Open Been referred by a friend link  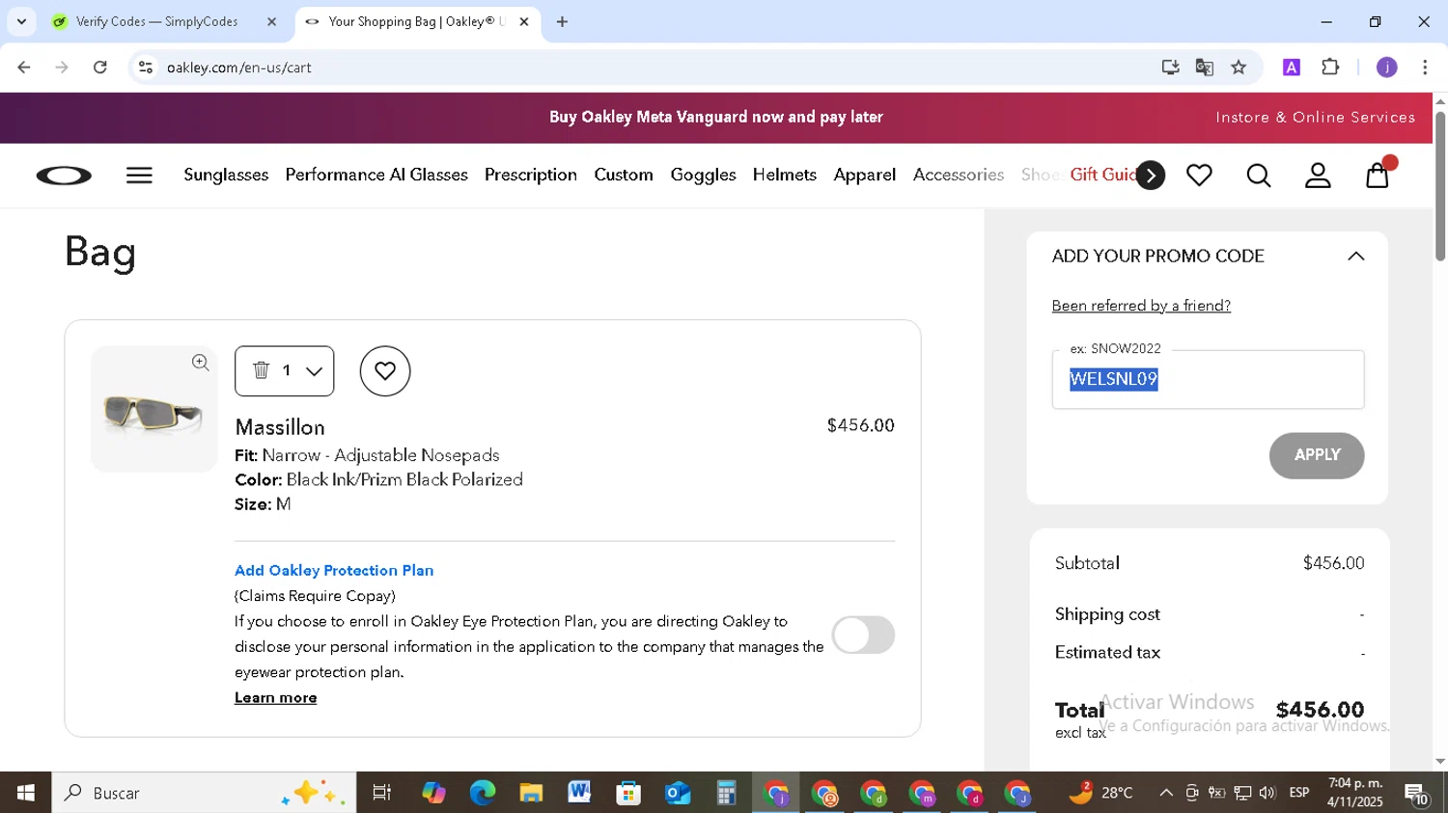pyautogui.click(x=1141, y=306)
